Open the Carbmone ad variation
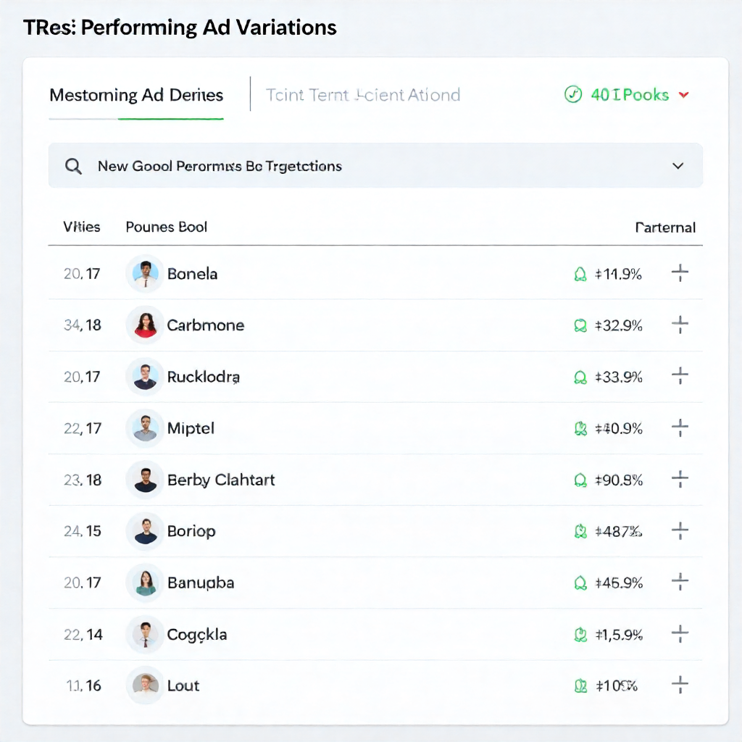 [x=205, y=325]
